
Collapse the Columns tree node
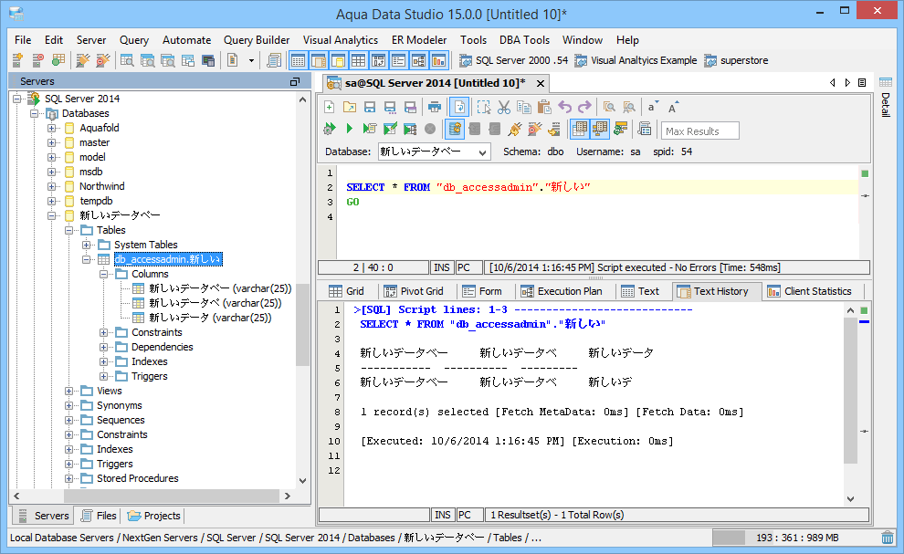(105, 274)
